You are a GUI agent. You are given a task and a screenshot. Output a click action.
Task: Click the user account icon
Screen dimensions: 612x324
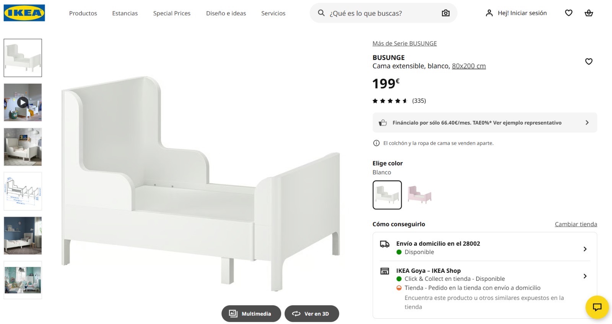point(489,13)
